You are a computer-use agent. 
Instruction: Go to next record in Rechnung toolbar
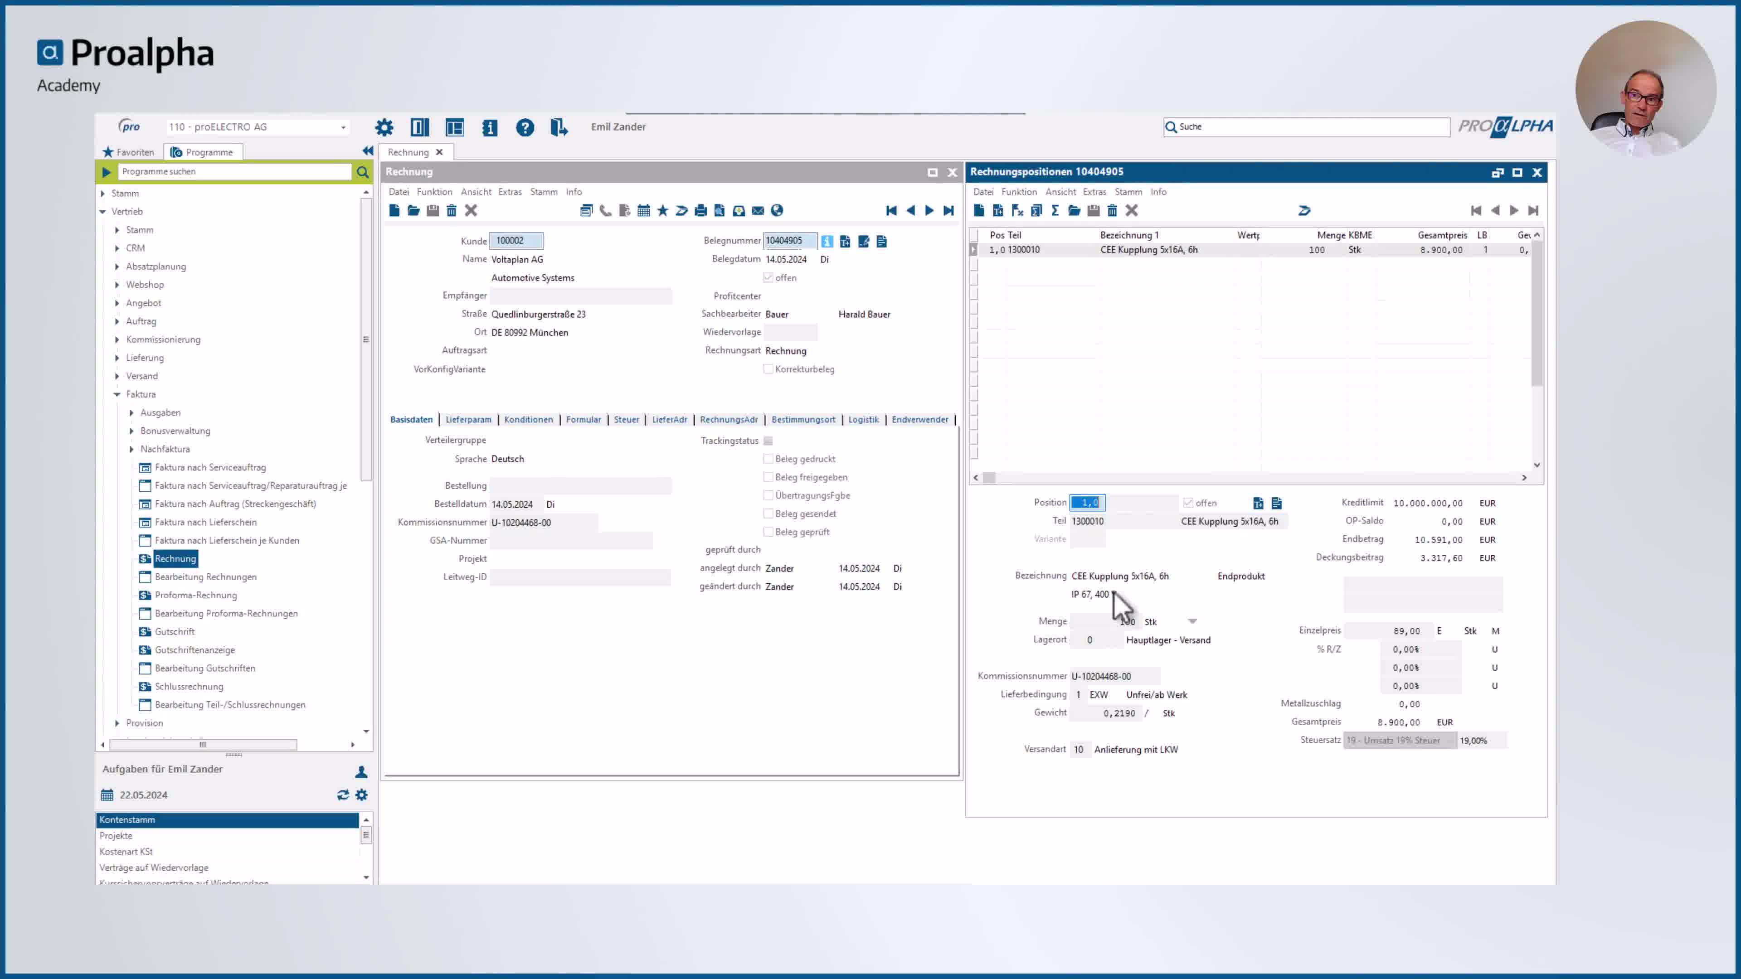click(929, 211)
